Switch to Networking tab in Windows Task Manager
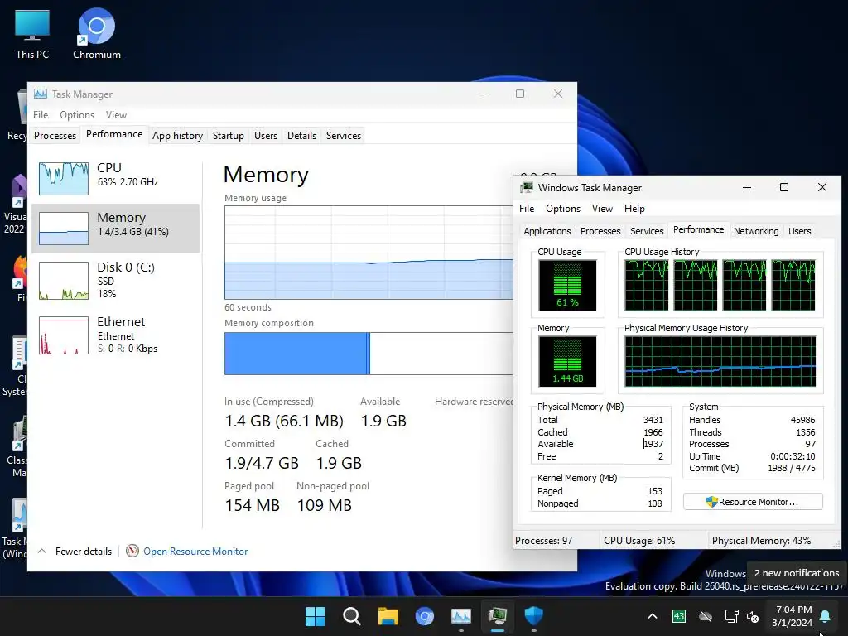This screenshot has width=848, height=636. [x=756, y=231]
